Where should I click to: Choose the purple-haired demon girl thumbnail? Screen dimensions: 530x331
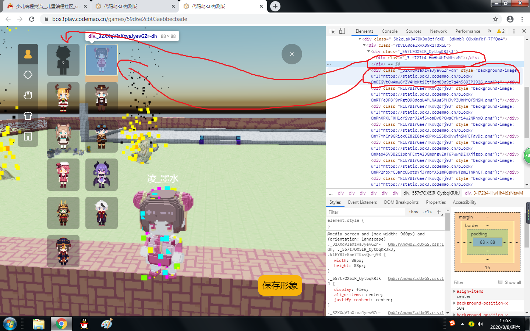pyautogui.click(x=102, y=175)
